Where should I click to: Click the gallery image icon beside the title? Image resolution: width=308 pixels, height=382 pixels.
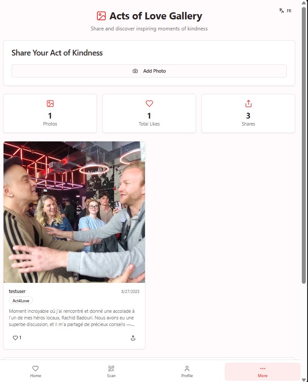click(101, 16)
